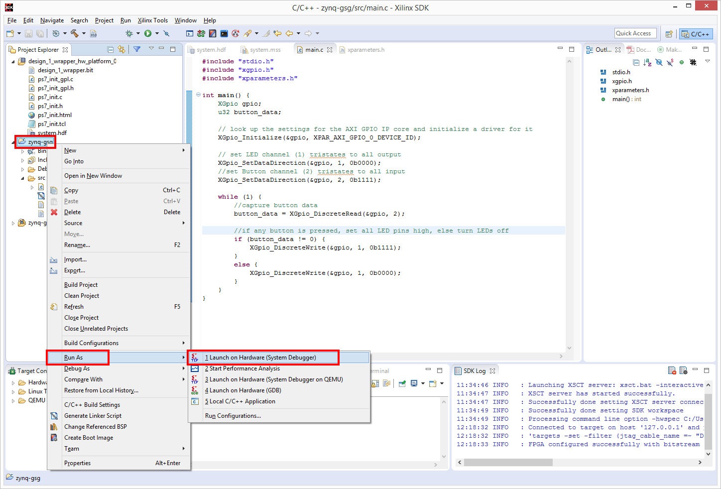
Task: Toggle Hide Non-Public Members green dot
Action: (x=682, y=62)
